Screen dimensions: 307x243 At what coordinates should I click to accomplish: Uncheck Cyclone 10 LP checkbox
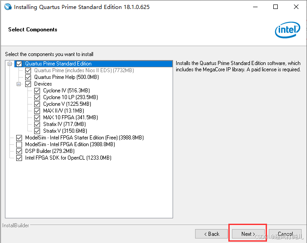(37, 97)
